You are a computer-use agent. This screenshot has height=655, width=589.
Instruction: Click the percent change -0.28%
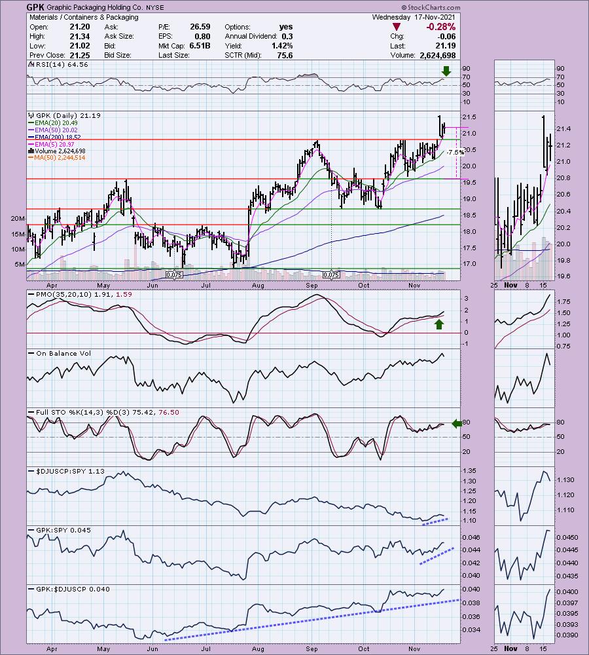coord(441,27)
